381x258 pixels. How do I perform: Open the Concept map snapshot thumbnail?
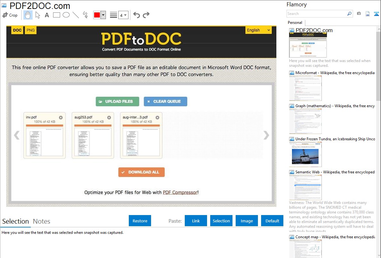(305, 249)
